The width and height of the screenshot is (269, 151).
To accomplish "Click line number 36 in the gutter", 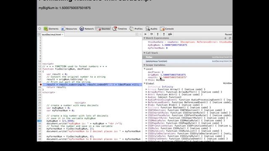I will (x=40, y=129).
